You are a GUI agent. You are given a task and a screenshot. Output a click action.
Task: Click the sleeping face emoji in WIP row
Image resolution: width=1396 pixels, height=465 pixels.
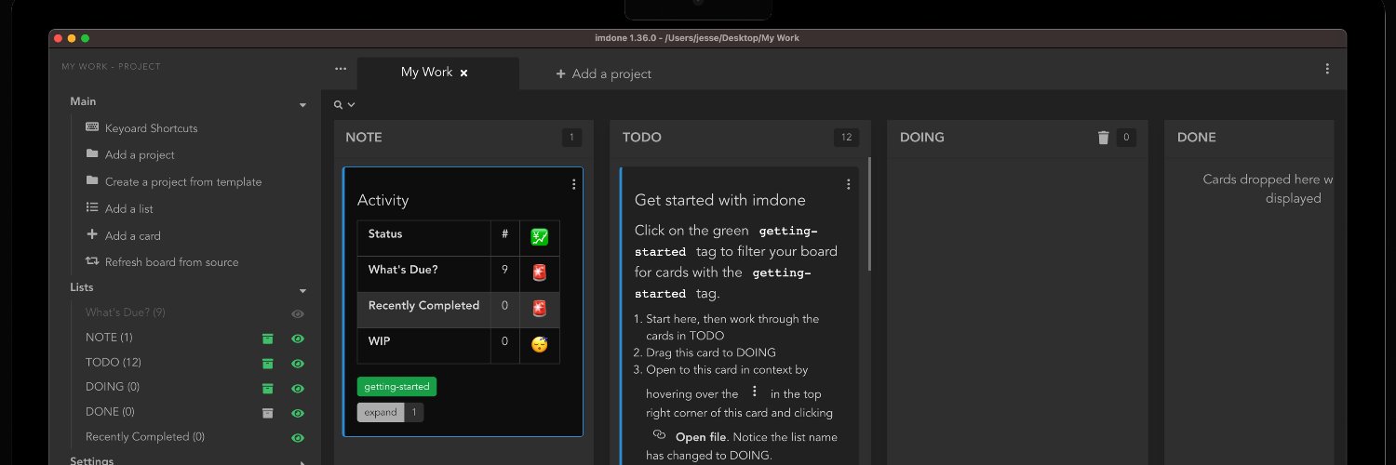(x=540, y=344)
